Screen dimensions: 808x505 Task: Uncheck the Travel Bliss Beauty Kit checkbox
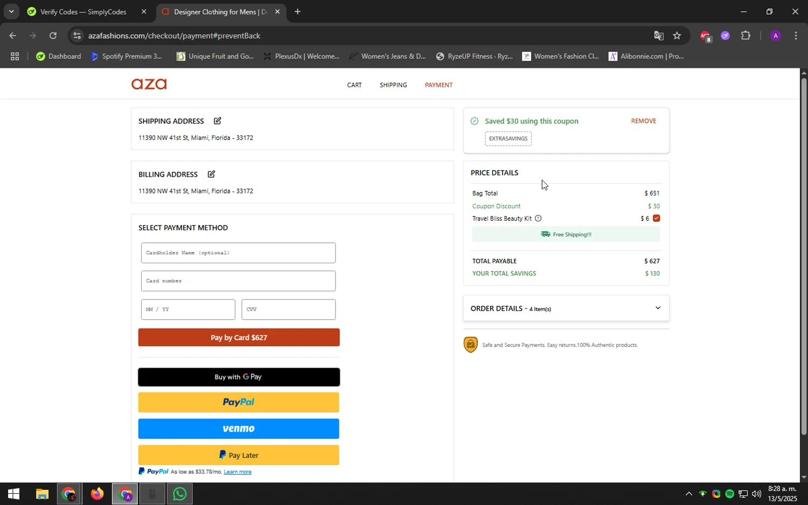tap(656, 218)
